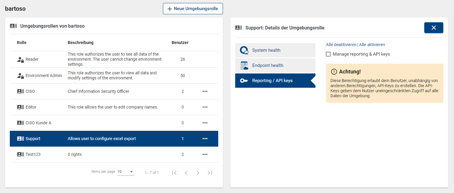
Task: Click the Alle aktivieren link
Action: click(x=372, y=45)
